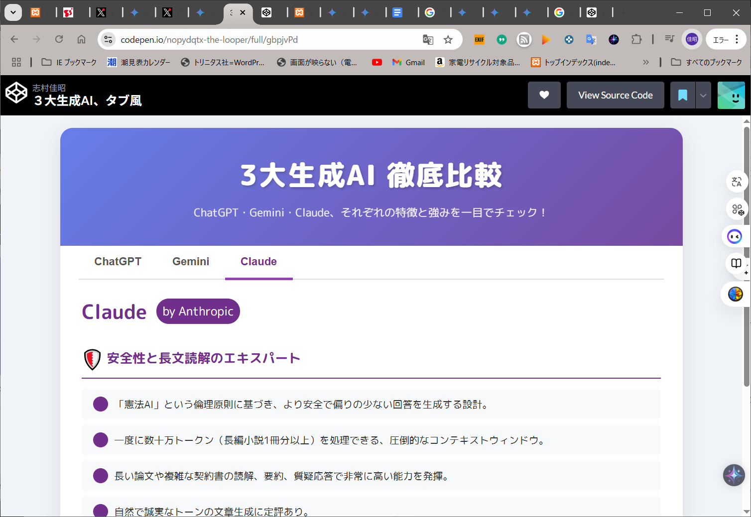Open the IE ブックマーク folder
The height and width of the screenshot is (517, 751).
tap(69, 62)
